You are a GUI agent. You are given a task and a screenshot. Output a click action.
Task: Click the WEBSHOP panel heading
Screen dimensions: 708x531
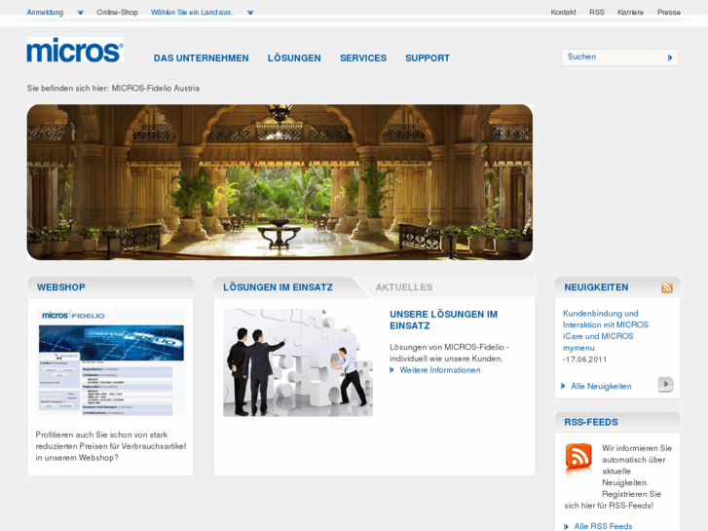tap(61, 287)
